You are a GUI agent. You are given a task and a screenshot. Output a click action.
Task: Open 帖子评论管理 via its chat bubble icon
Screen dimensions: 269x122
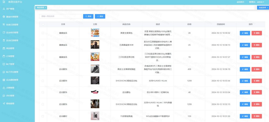[x=4, y=72]
